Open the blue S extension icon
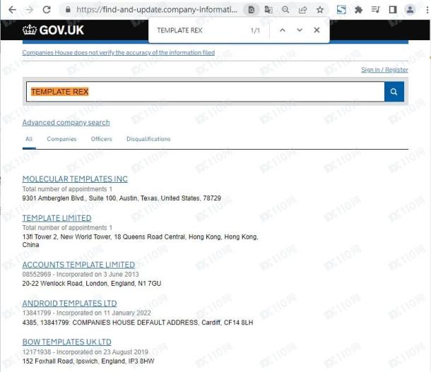Image resolution: width=431 pixels, height=372 pixels. (341, 10)
